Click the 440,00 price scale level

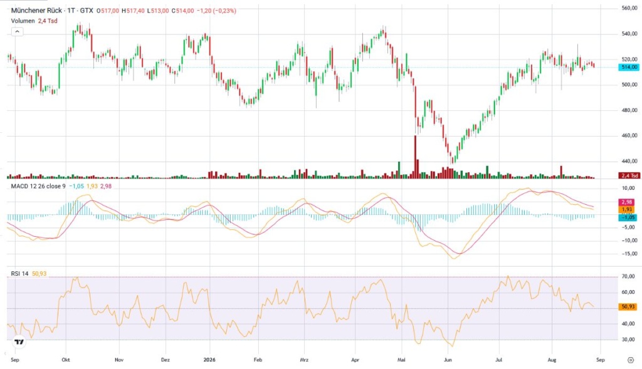(629, 161)
